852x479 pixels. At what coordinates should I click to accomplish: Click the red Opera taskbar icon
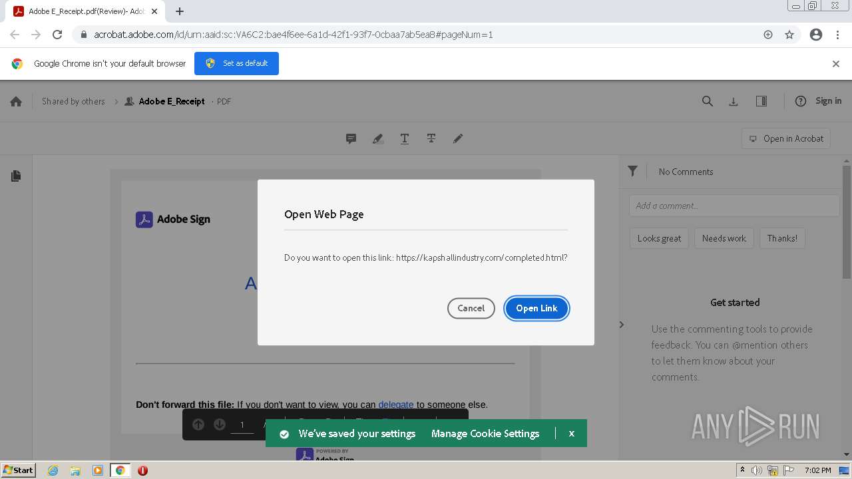pos(142,470)
